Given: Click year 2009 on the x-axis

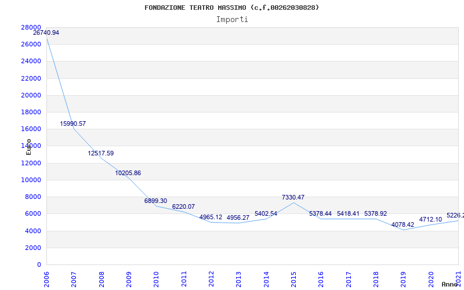Looking at the screenshot, I should coord(129,279).
